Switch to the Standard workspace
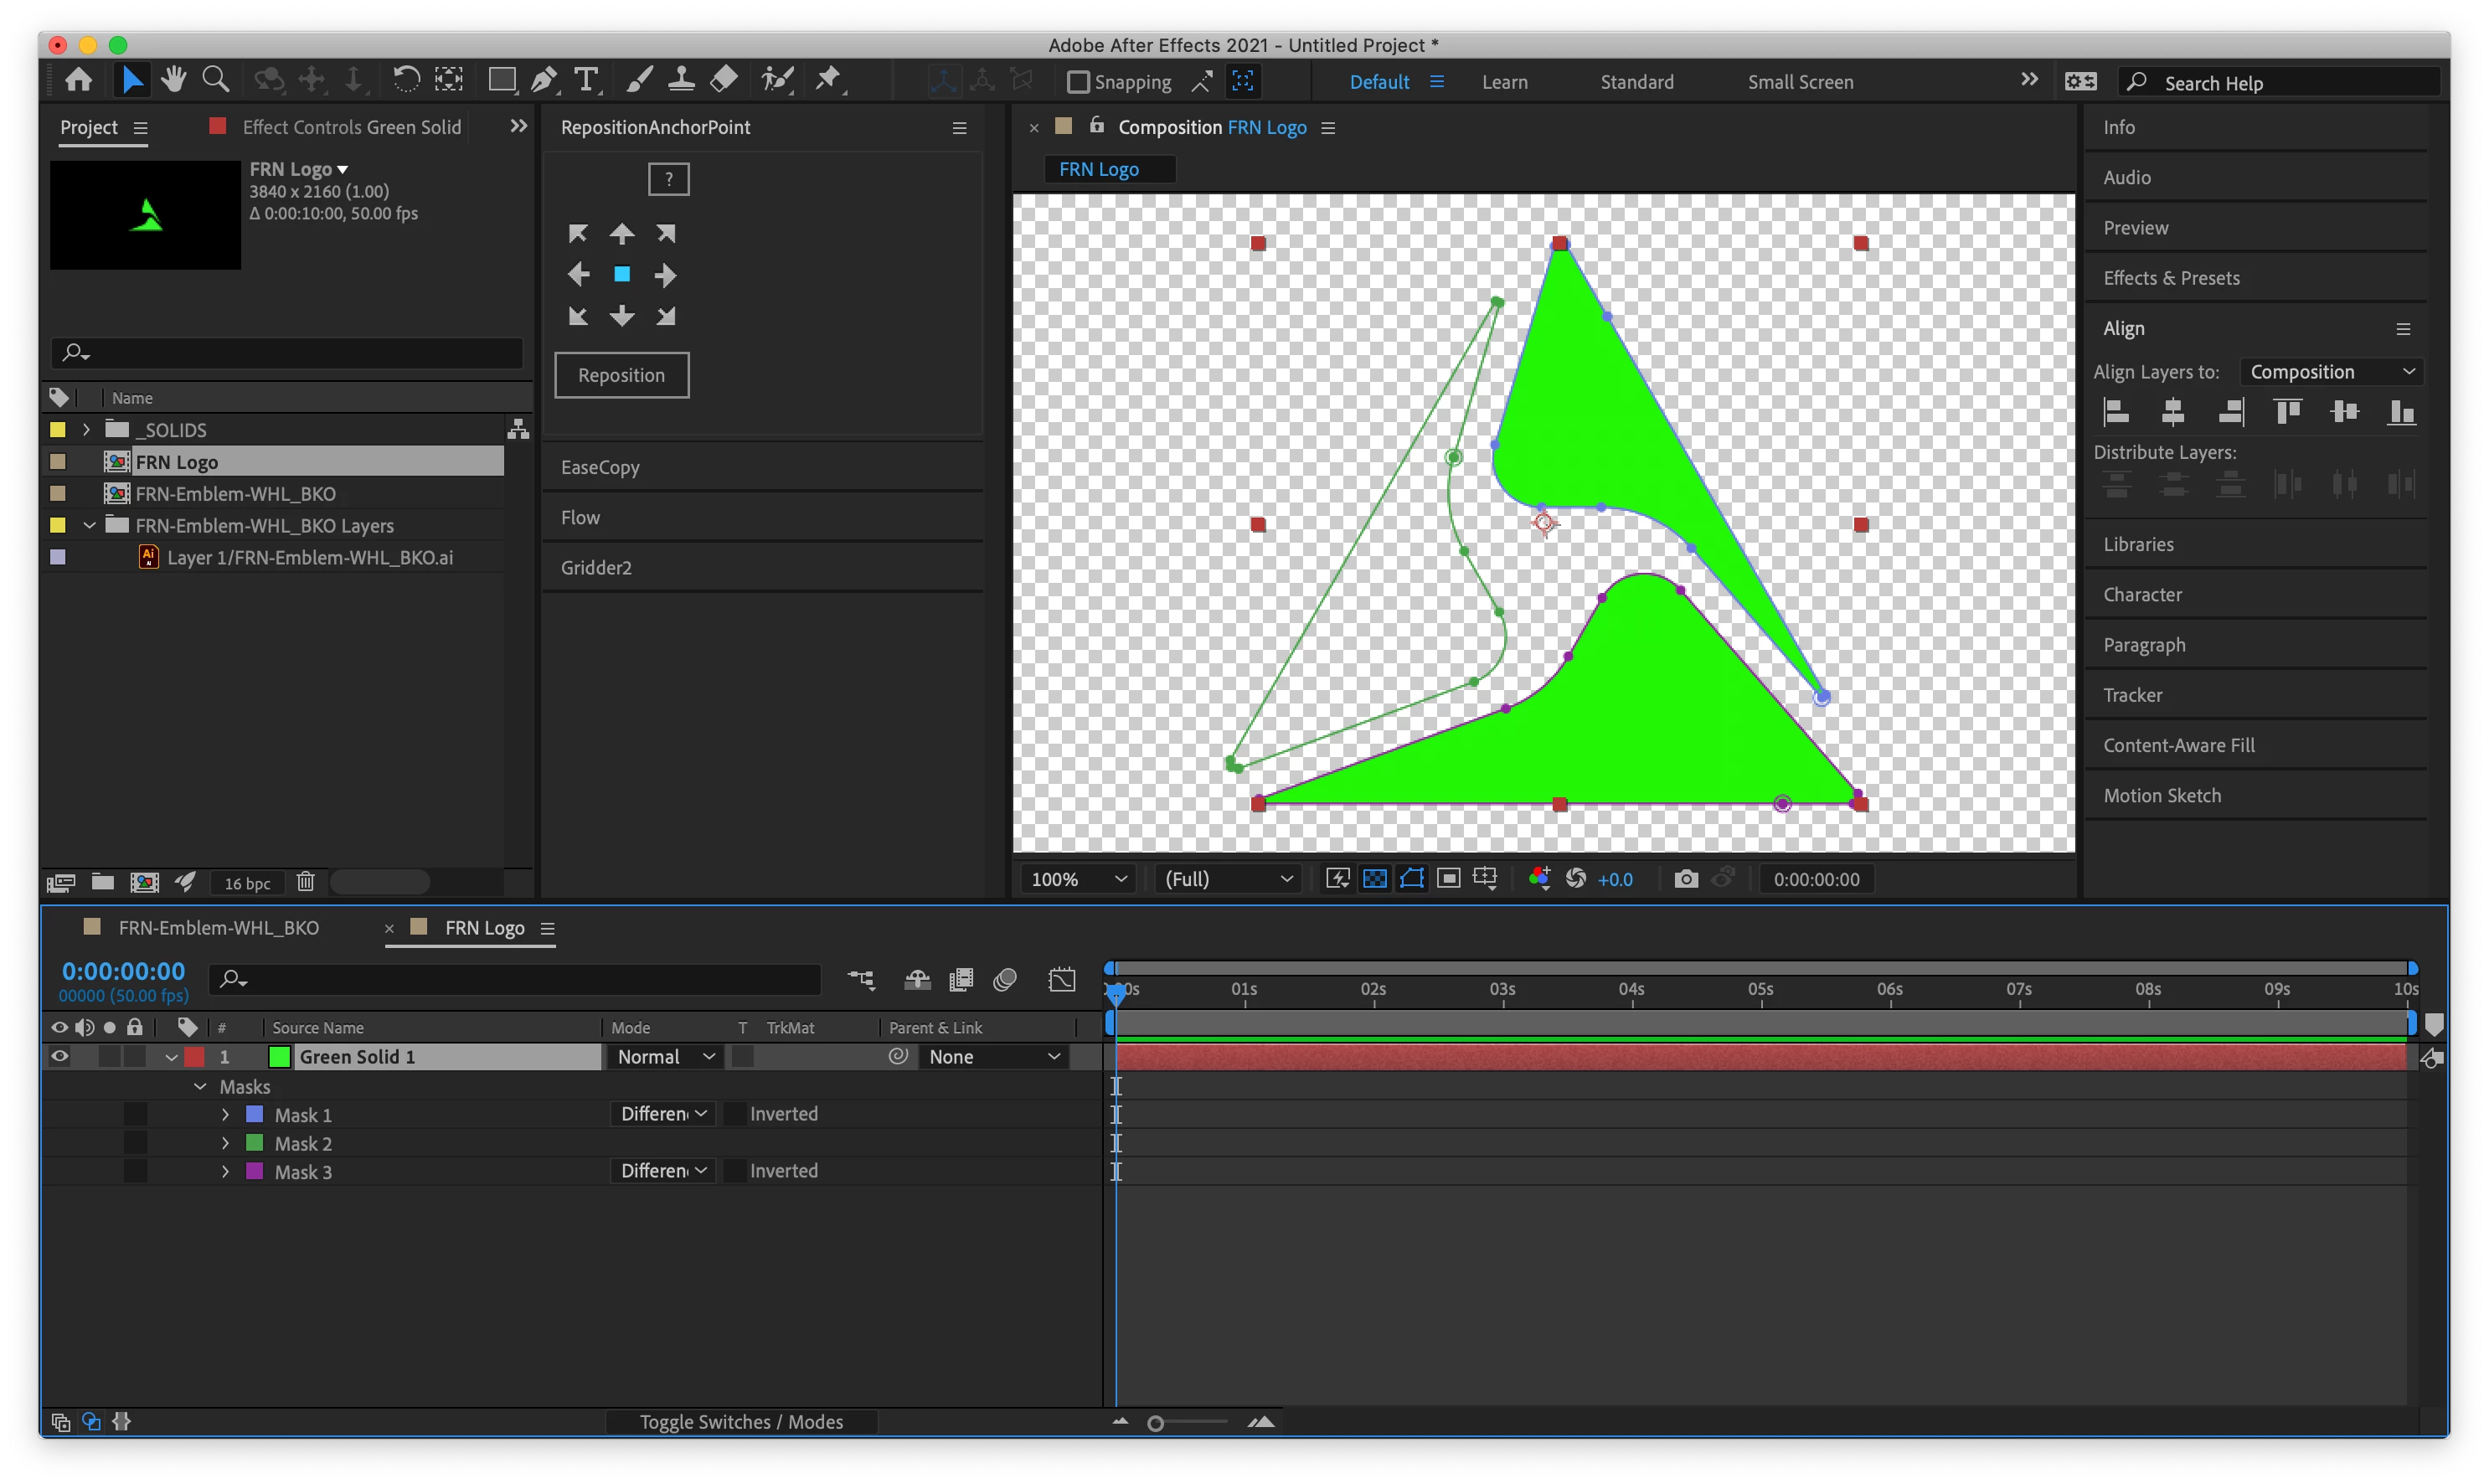The width and height of the screenshot is (2489, 1484). pos(1636,82)
